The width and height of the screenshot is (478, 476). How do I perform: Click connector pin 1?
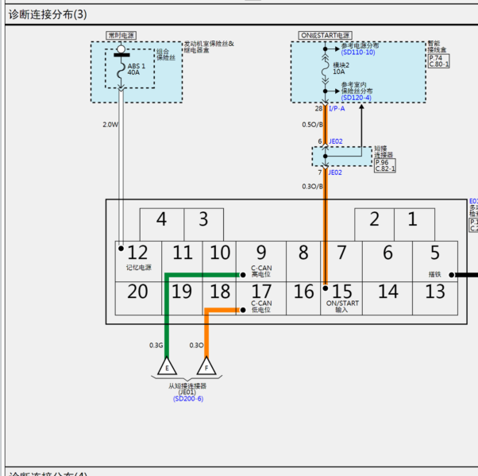pos(414,225)
